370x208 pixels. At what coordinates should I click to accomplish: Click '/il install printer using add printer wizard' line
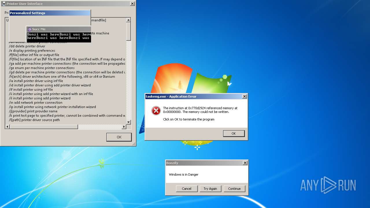click(40, 98)
